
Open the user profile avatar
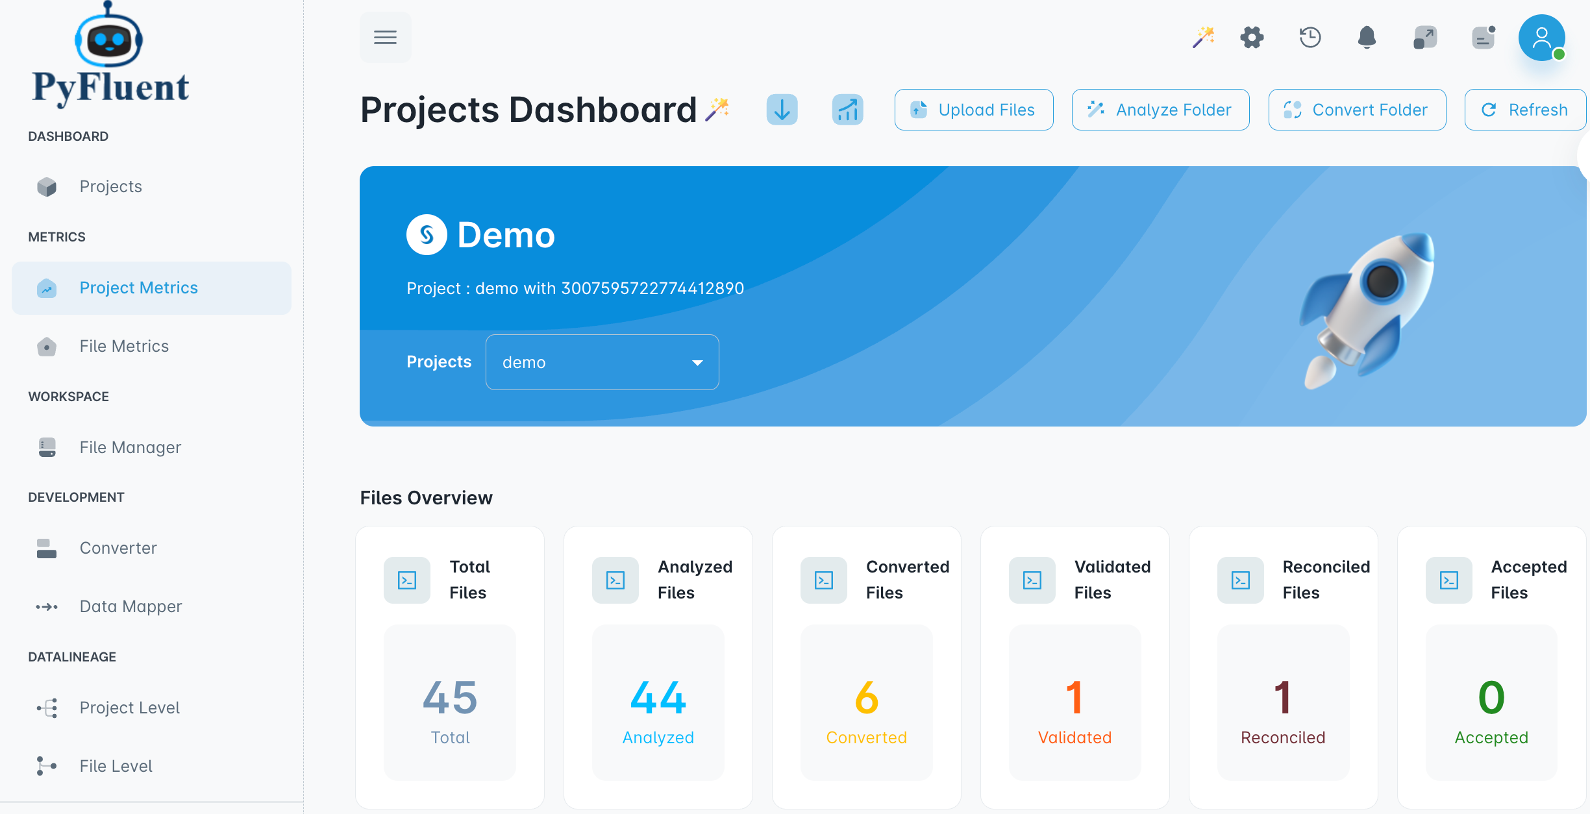click(1541, 38)
